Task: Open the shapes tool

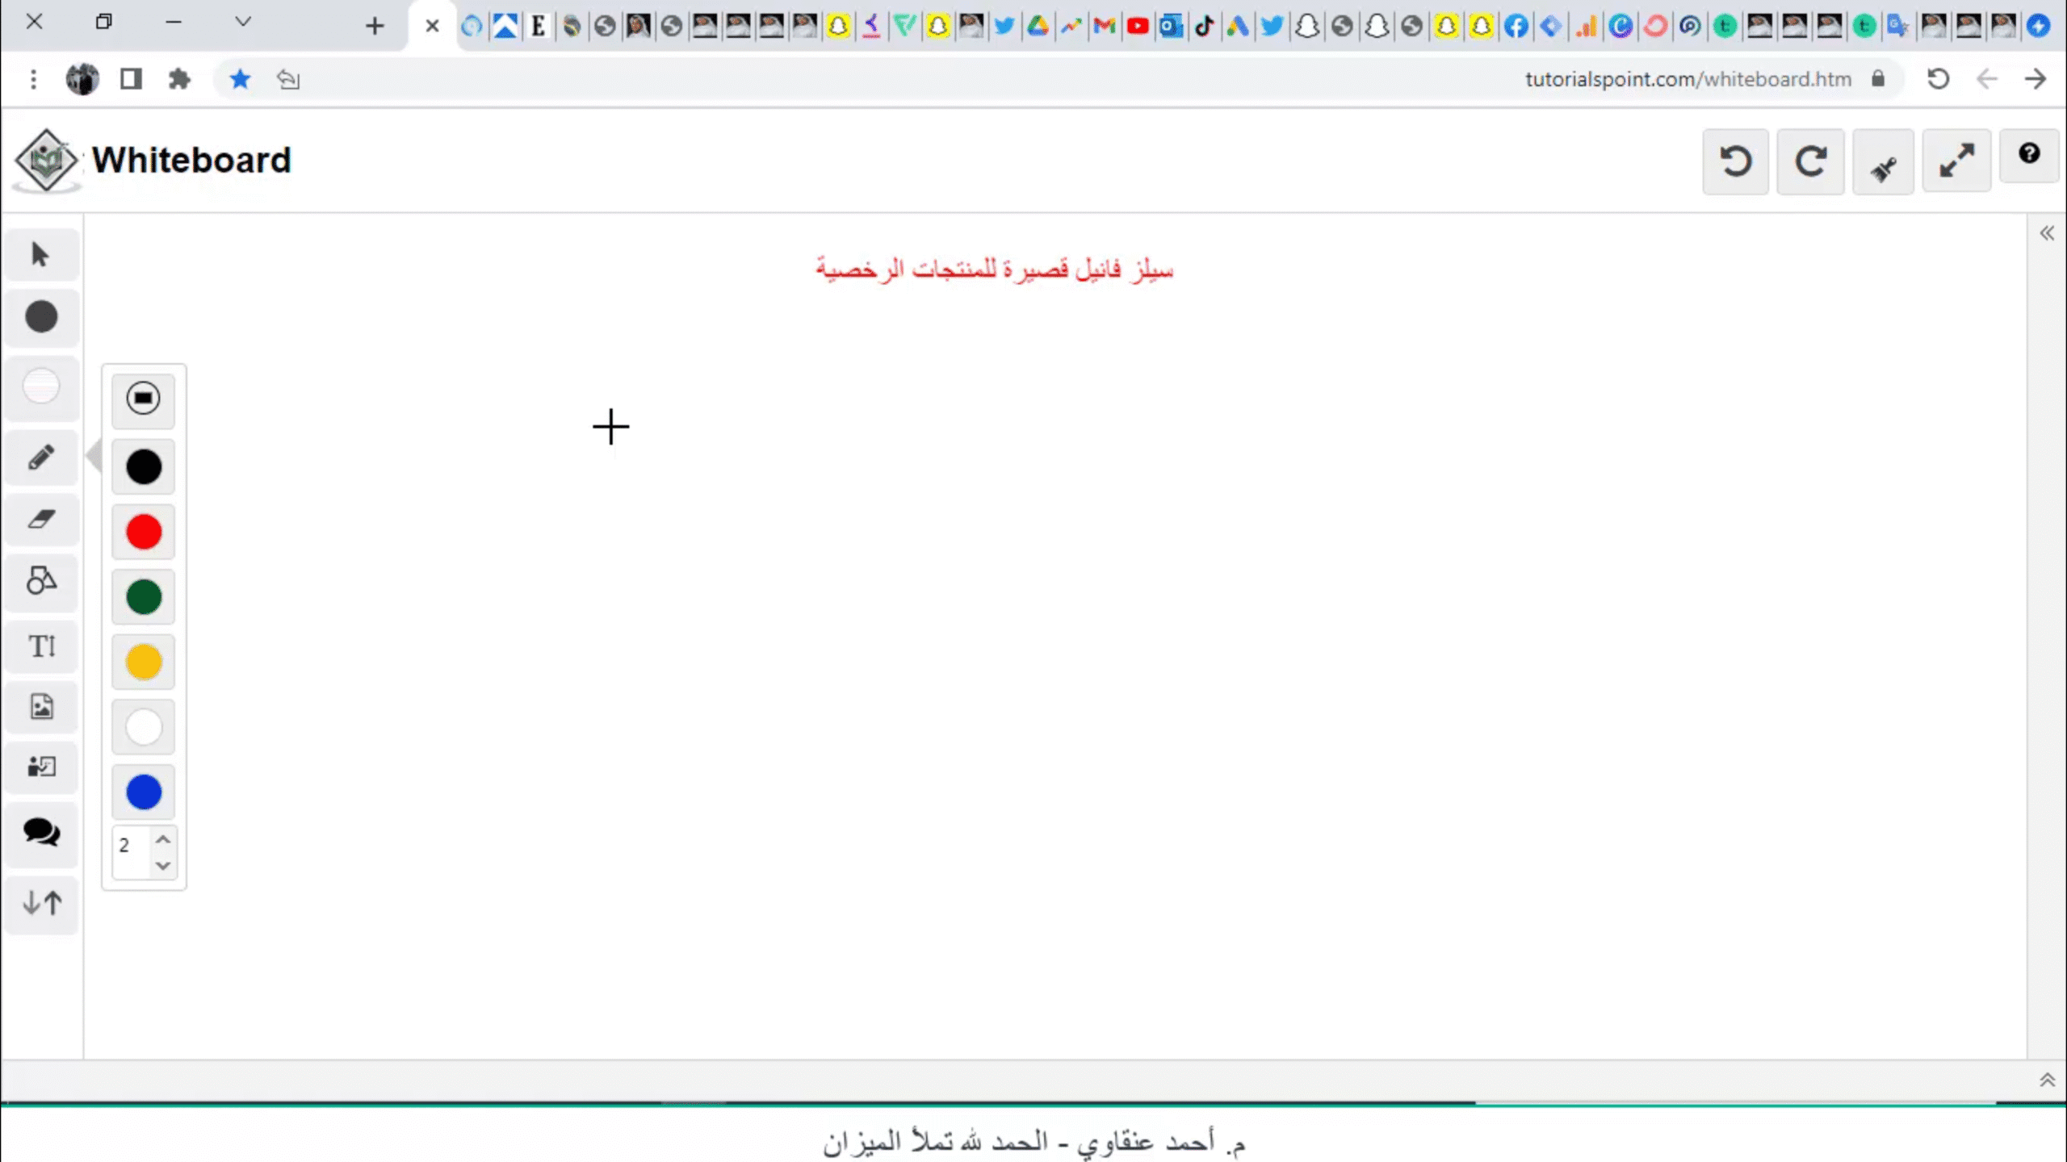Action: [40, 581]
